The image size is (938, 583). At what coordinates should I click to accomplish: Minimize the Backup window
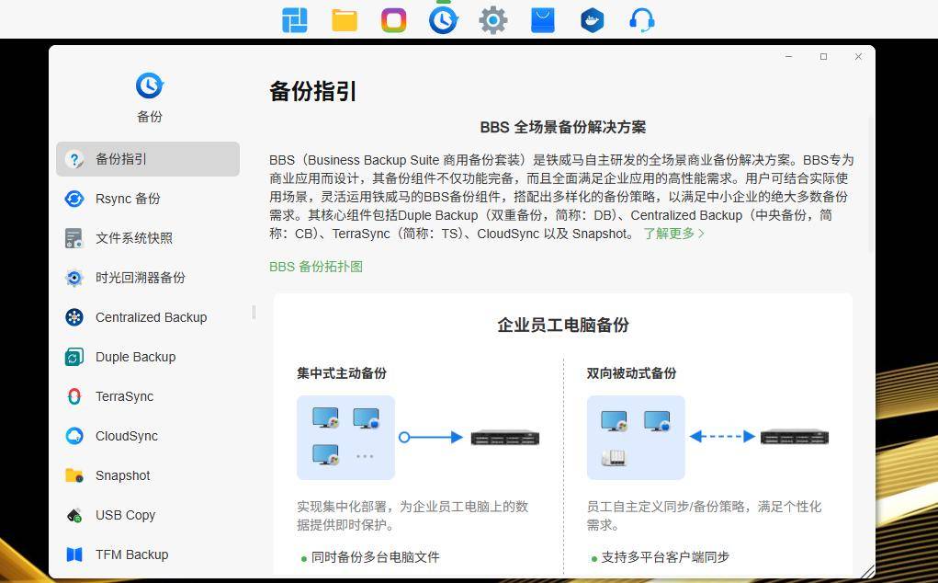789,56
